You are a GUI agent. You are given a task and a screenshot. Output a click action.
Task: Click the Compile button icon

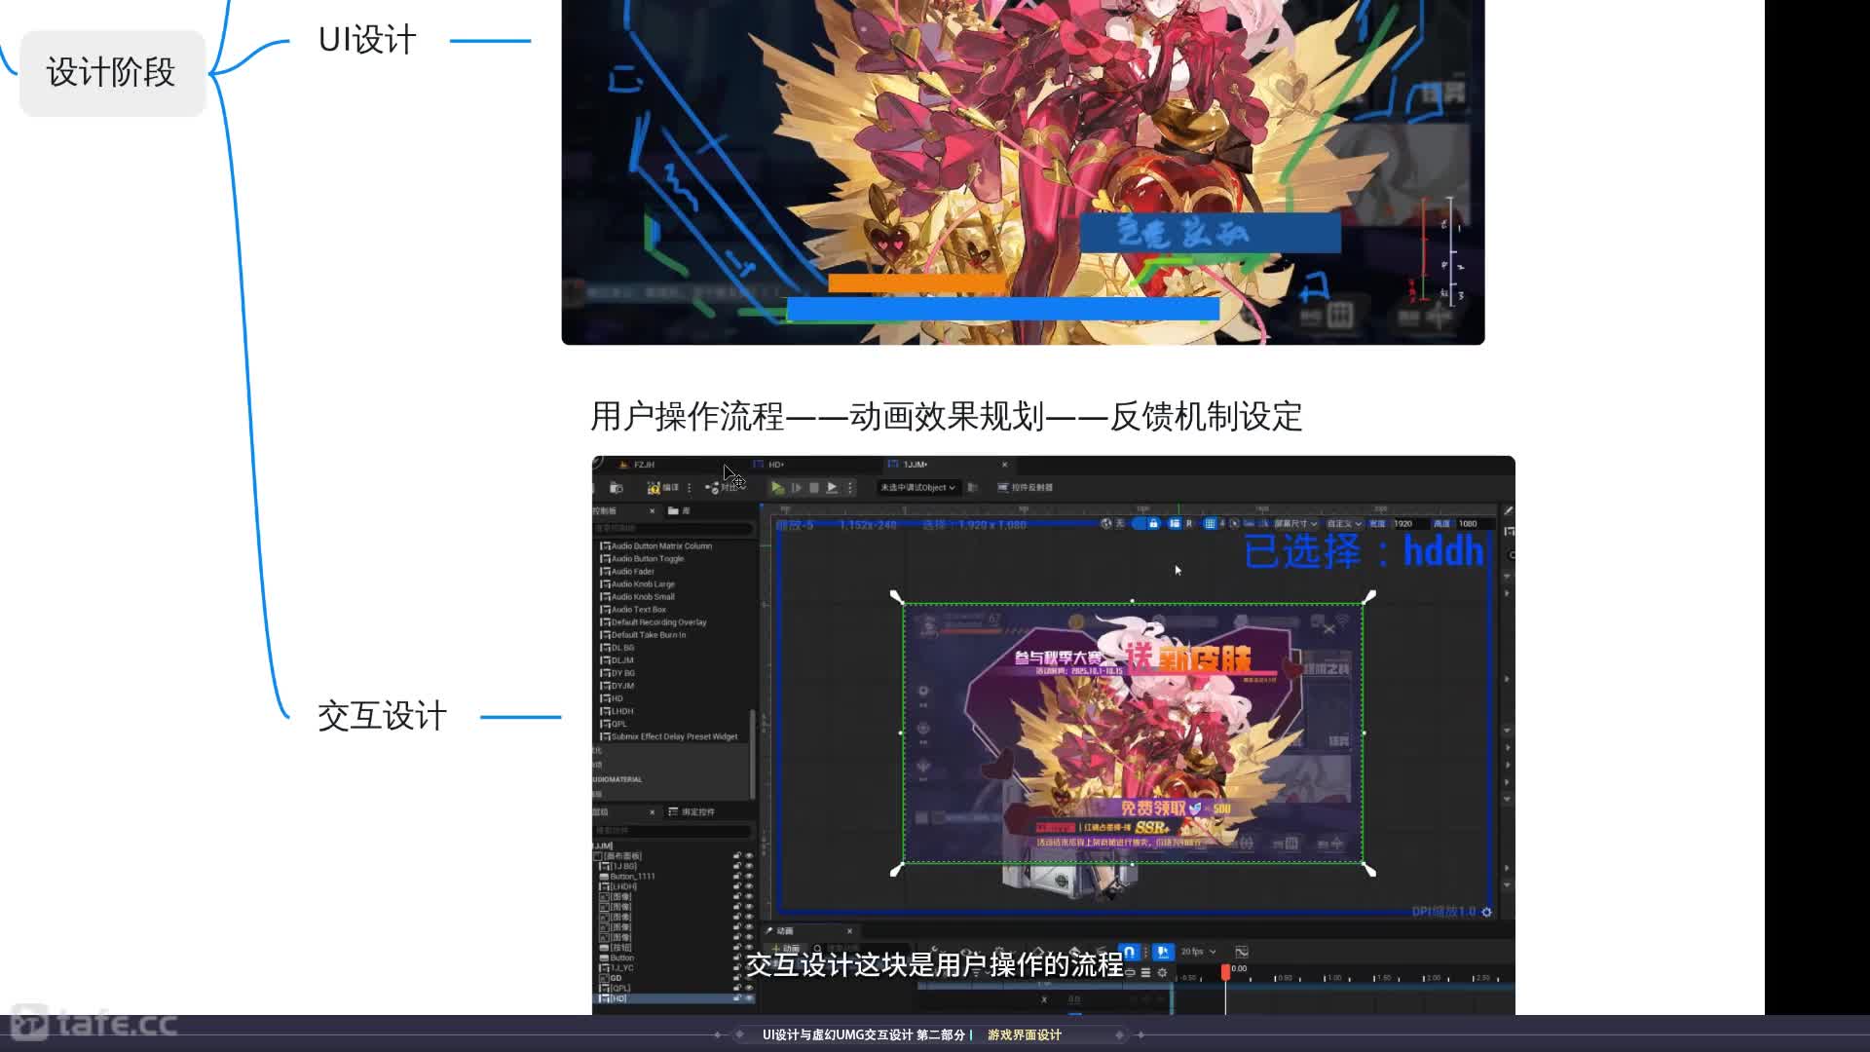point(654,488)
